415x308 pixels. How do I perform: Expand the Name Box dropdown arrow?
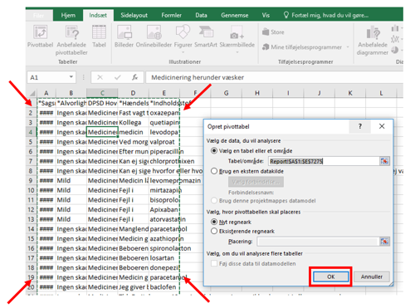pyautogui.click(x=71, y=77)
